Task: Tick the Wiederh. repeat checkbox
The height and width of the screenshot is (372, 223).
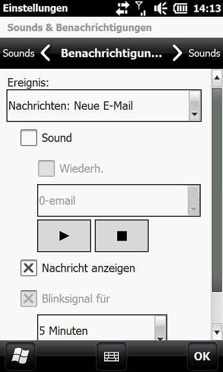Action: 46,168
